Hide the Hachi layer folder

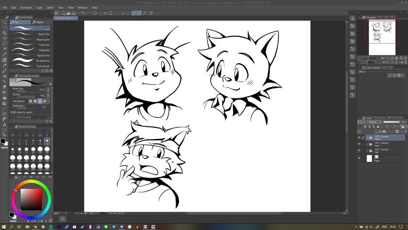pyautogui.click(x=359, y=138)
